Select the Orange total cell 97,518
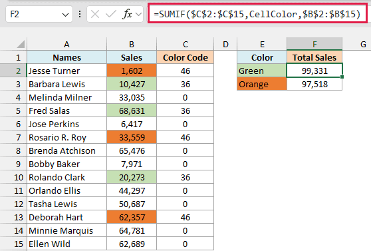The image size is (371, 251). [x=314, y=84]
